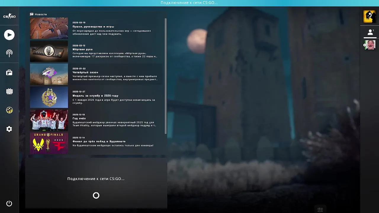Click the top Подключение к сети CS:GO banner
Image resolution: width=379 pixels, height=213 pixels.
click(189, 3)
